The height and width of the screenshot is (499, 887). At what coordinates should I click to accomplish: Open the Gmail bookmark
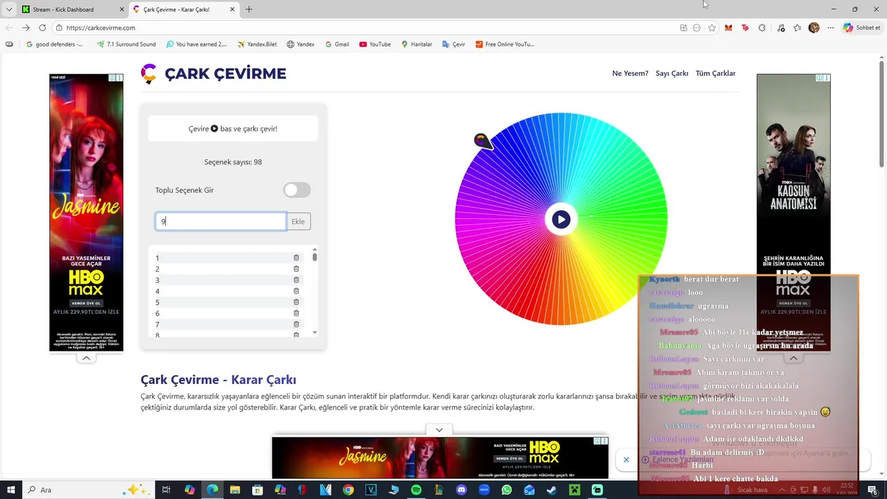point(336,44)
